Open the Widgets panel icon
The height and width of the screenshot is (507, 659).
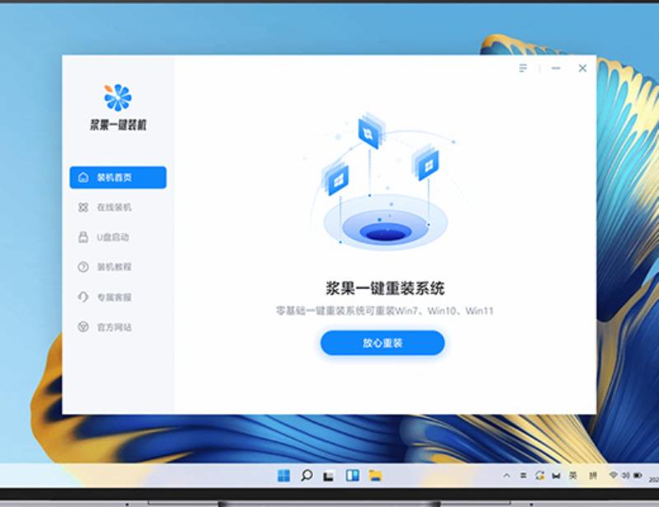pyautogui.click(x=353, y=476)
